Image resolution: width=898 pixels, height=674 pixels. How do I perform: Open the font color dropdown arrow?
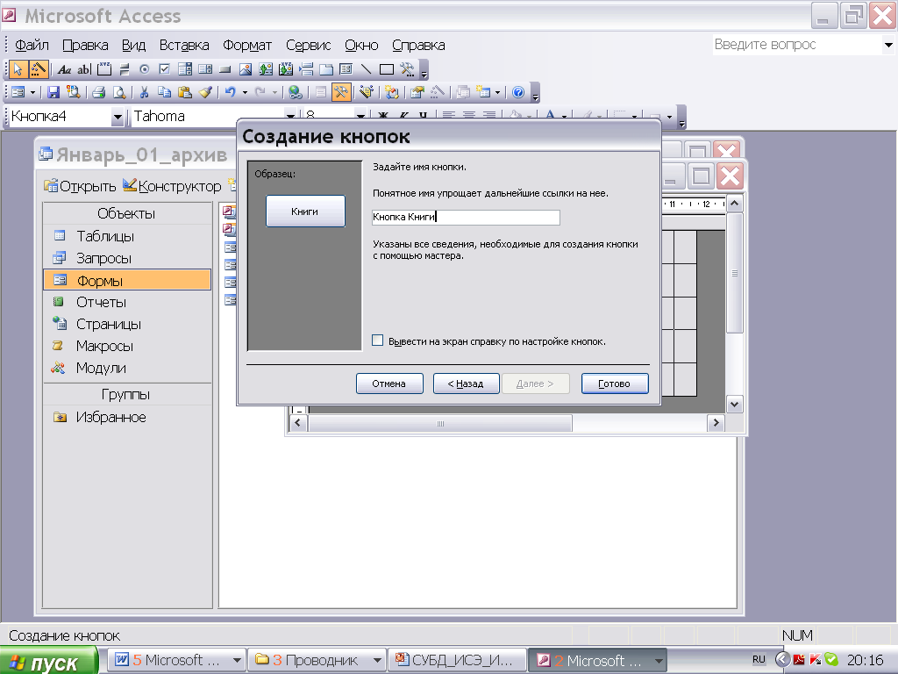click(564, 117)
